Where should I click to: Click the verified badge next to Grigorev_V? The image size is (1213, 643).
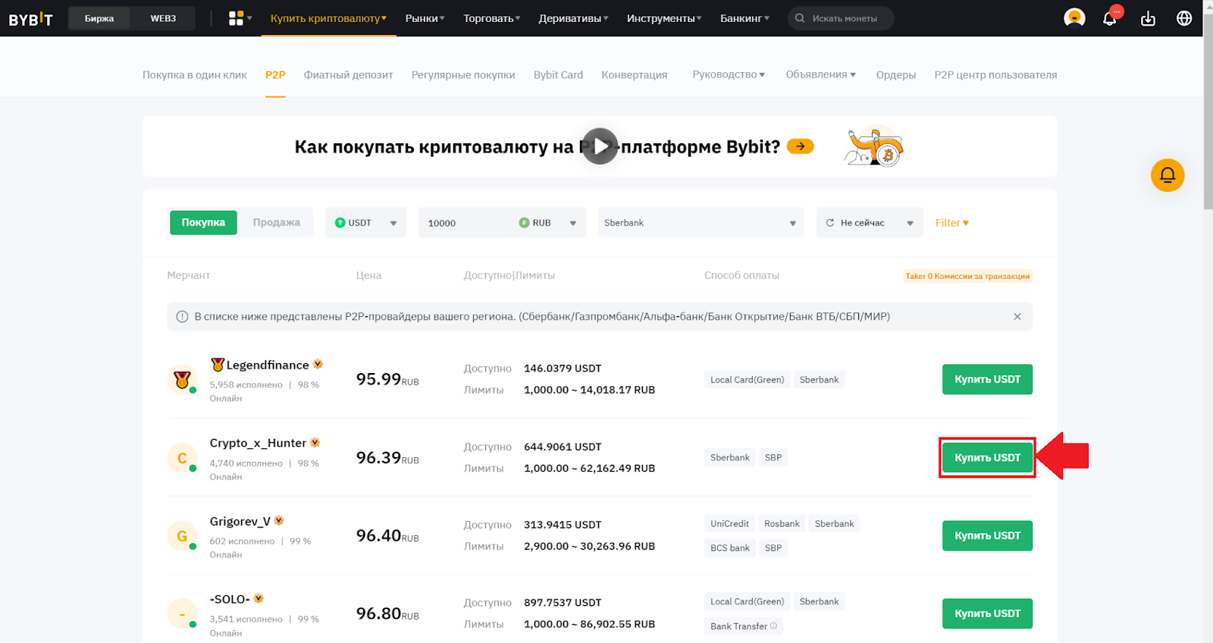click(279, 521)
